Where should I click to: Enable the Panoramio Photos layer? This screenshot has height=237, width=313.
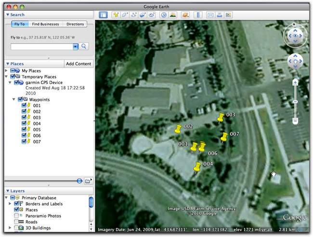coord(17,216)
